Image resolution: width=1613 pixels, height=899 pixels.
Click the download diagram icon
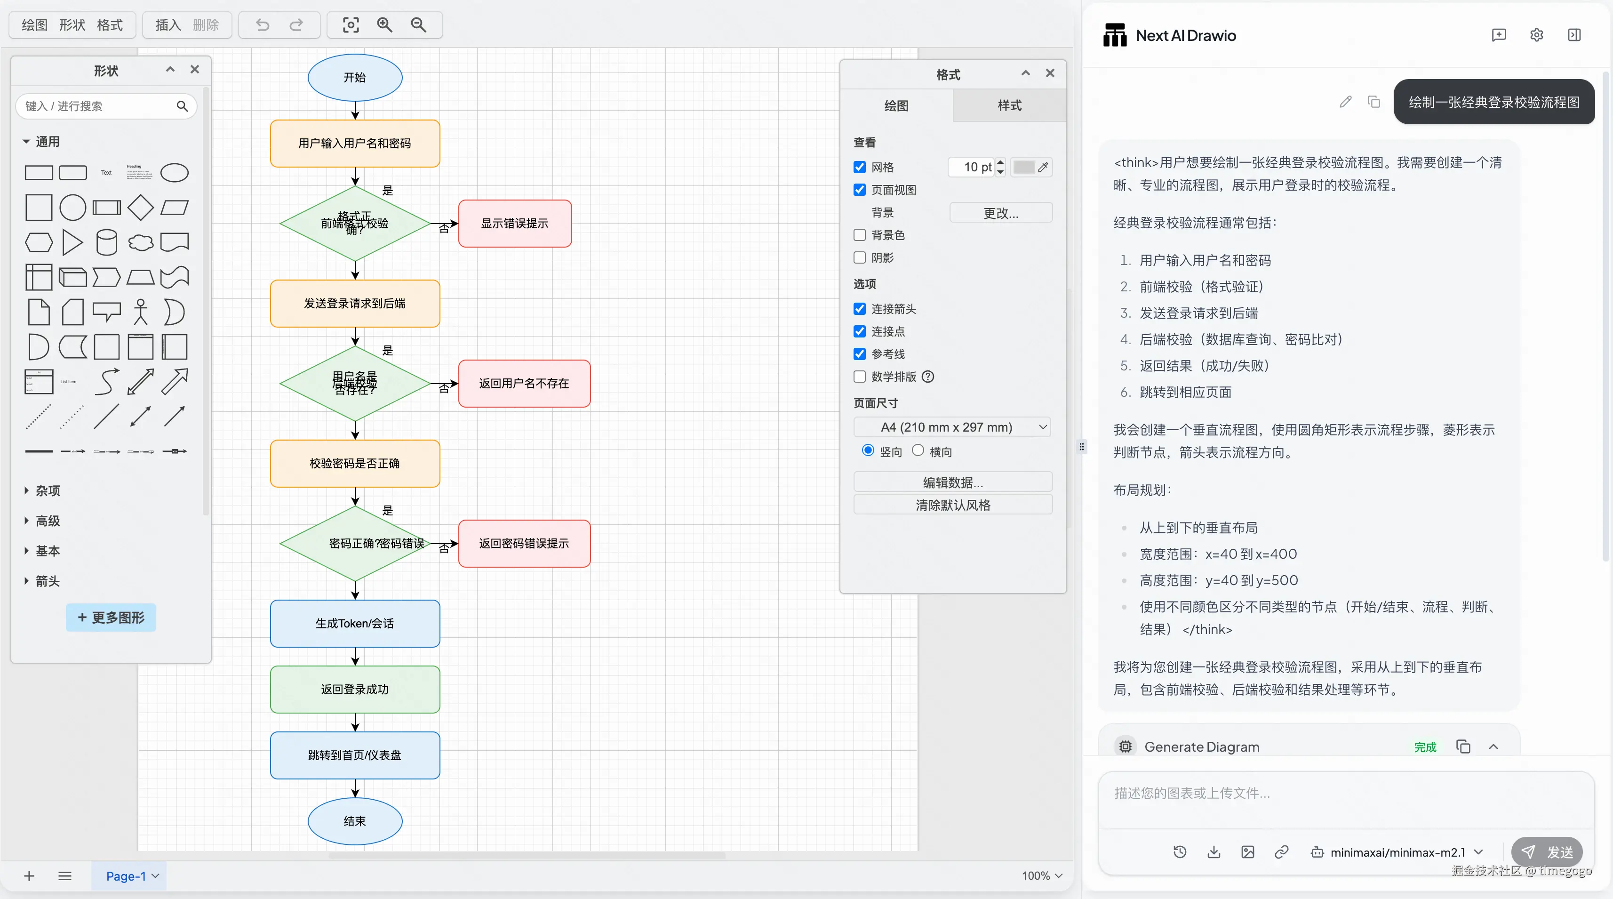click(x=1214, y=852)
